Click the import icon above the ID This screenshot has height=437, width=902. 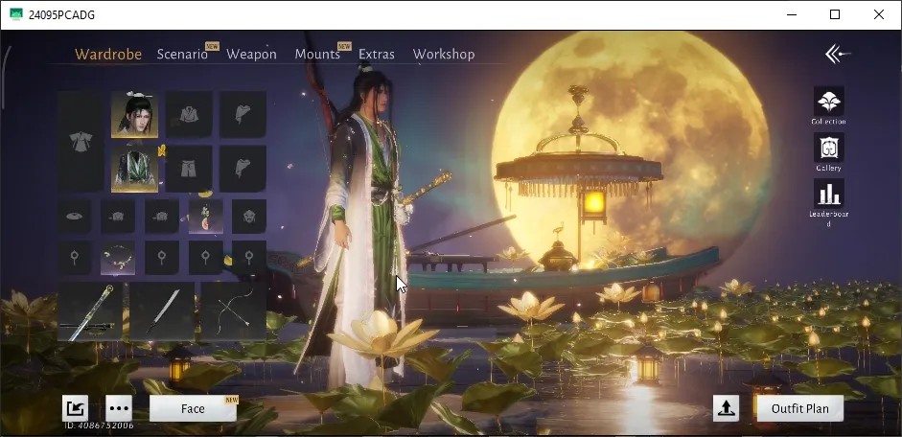click(x=76, y=408)
